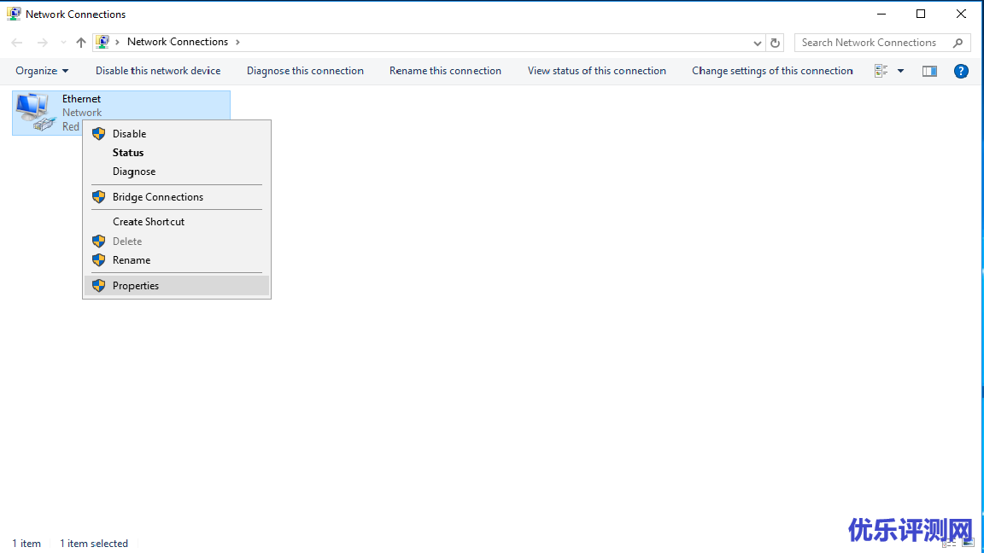This screenshot has width=984, height=553.
Task: Show the preview pane
Action: 930,71
